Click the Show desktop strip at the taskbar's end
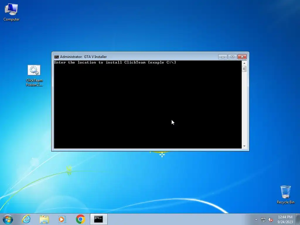300x225 pixels. click(x=298, y=219)
